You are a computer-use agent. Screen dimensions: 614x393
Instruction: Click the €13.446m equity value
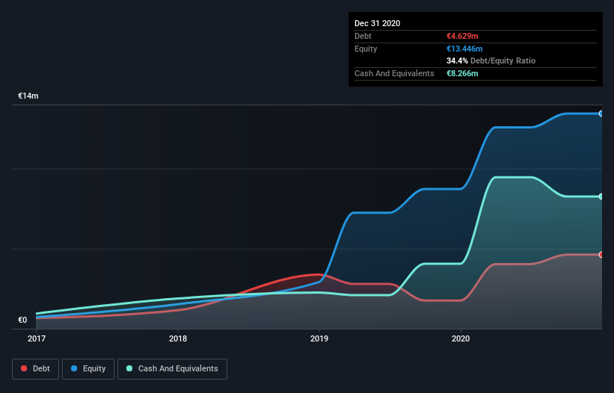pyautogui.click(x=464, y=49)
